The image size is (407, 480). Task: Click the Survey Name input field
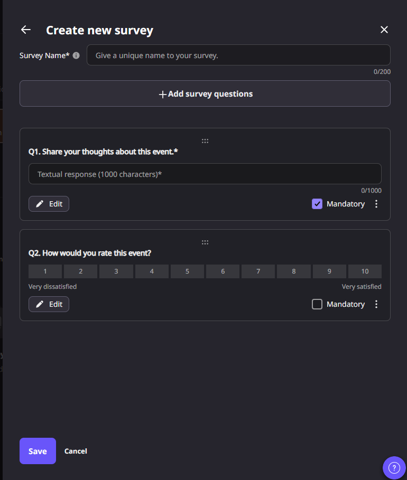(238, 55)
